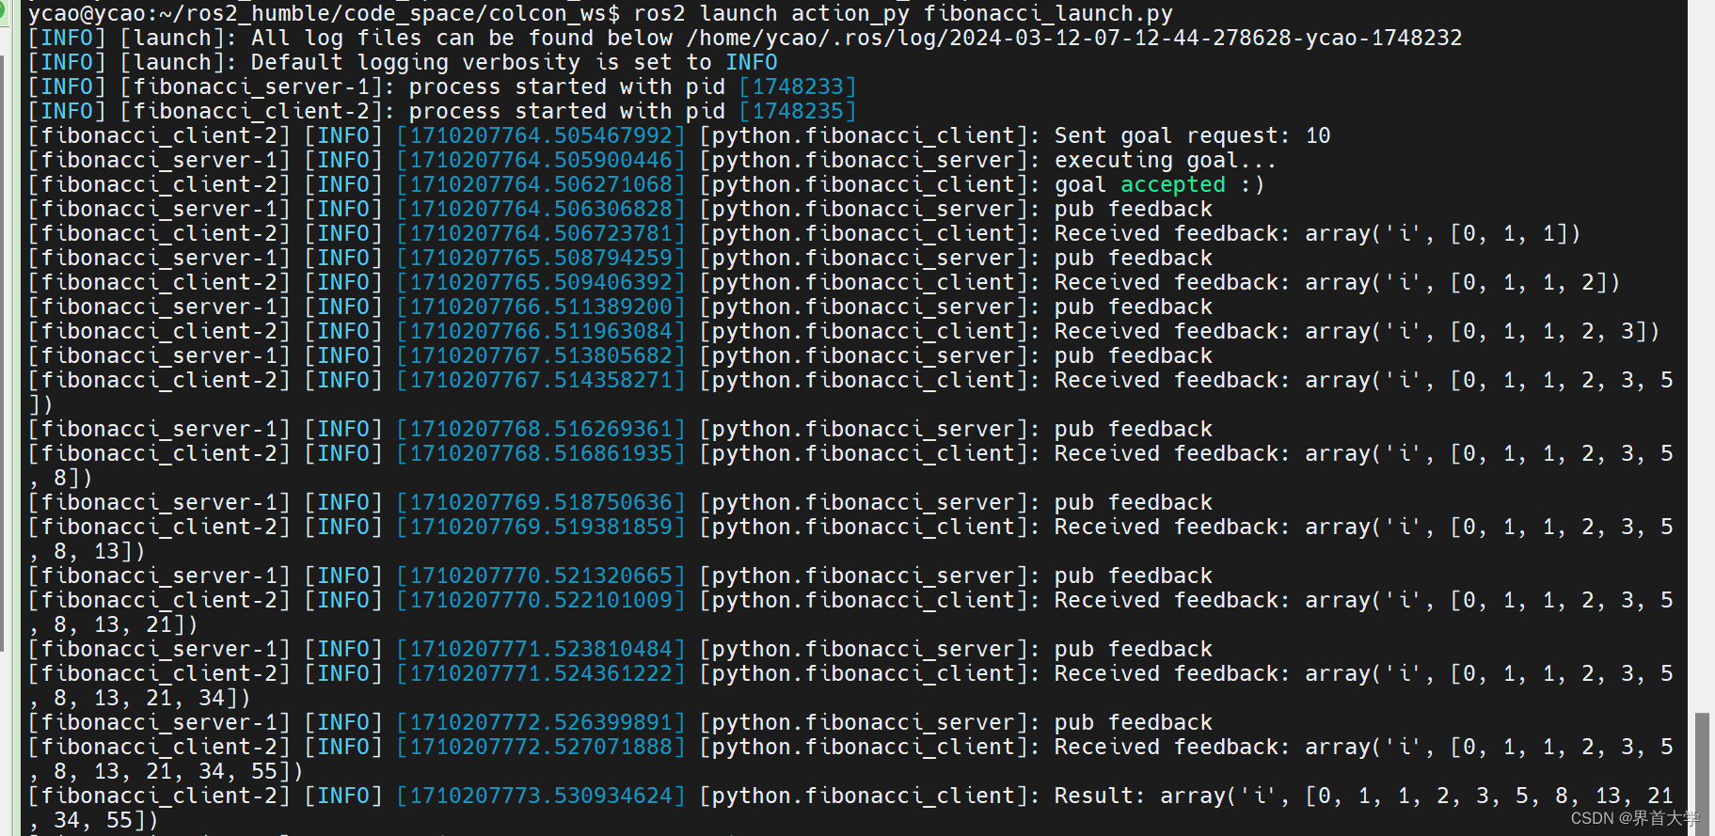Click timestamp 1710207766.511389200
The height and width of the screenshot is (836, 1715).
click(x=541, y=307)
